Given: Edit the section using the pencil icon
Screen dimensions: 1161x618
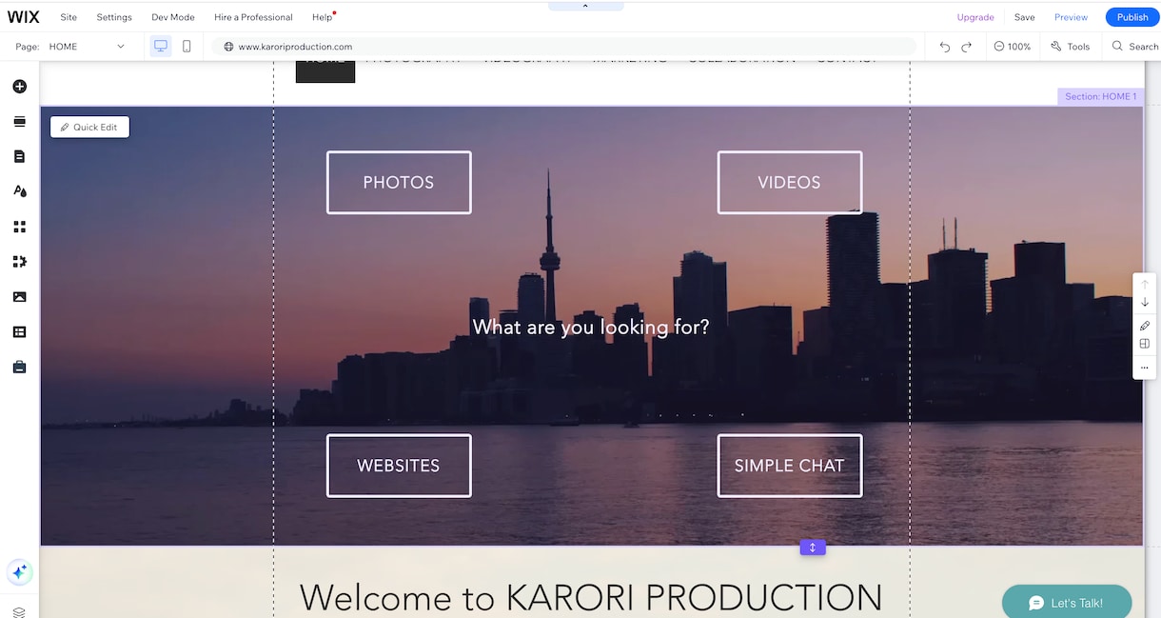Looking at the screenshot, I should click(x=1144, y=325).
